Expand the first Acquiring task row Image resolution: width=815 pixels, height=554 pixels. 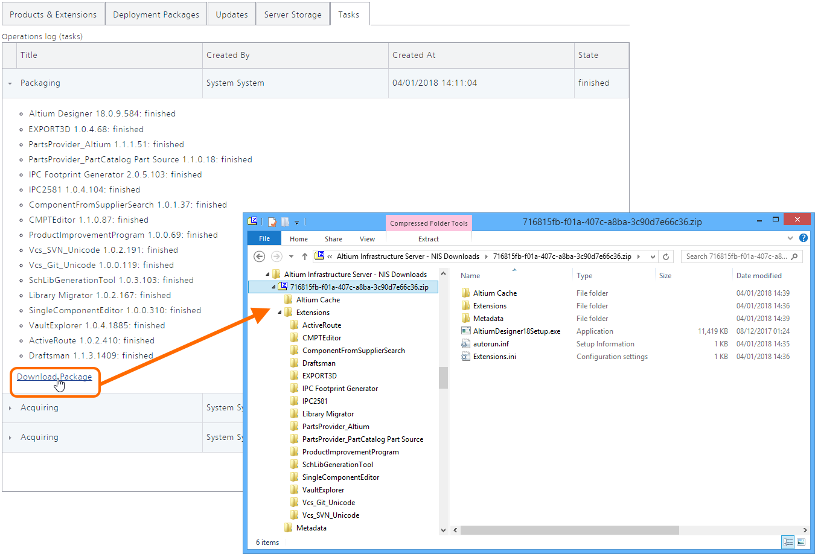tap(10, 408)
